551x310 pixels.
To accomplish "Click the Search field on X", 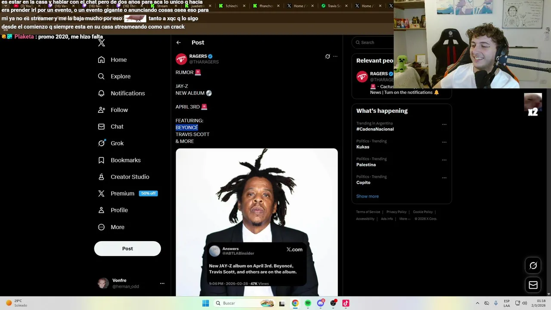I will pos(374,42).
